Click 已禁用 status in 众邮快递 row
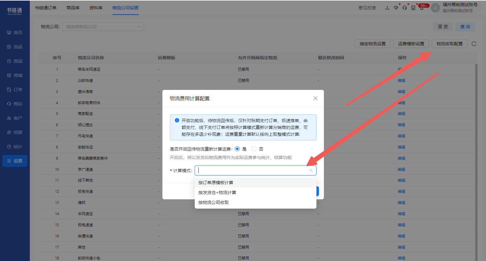The image size is (486, 261). pos(243,81)
